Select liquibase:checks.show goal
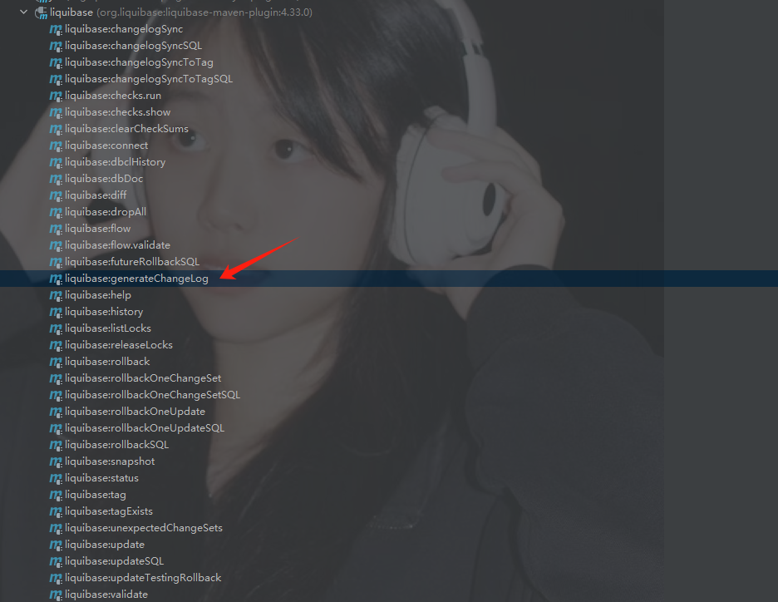The width and height of the screenshot is (778, 602). click(x=117, y=112)
